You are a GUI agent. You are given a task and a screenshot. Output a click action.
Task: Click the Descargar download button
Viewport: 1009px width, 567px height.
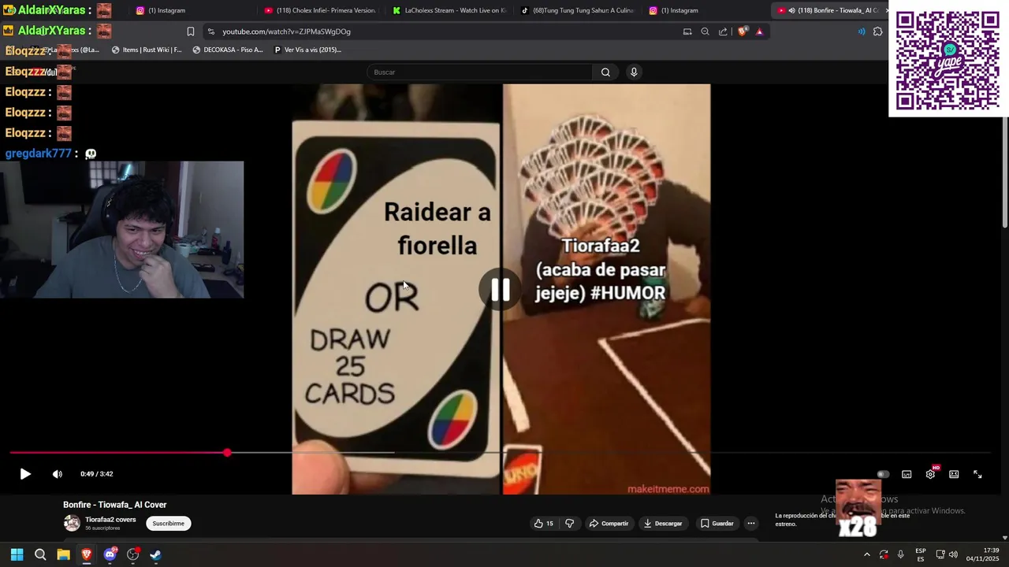click(662, 523)
